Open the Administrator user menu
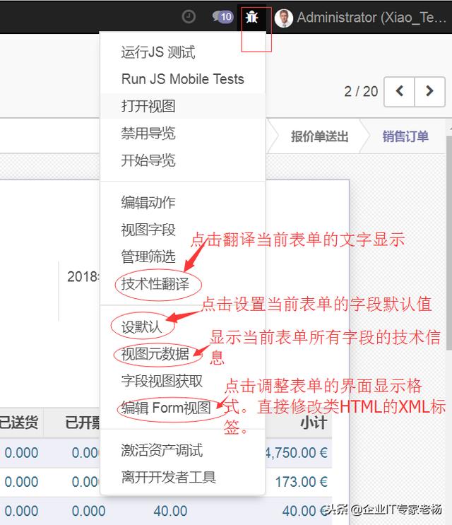452x525 pixels. pyautogui.click(x=360, y=18)
